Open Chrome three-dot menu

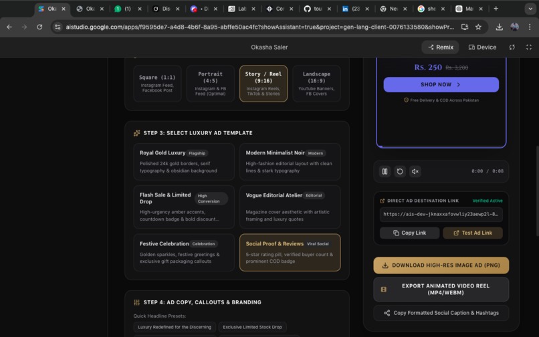(530, 27)
